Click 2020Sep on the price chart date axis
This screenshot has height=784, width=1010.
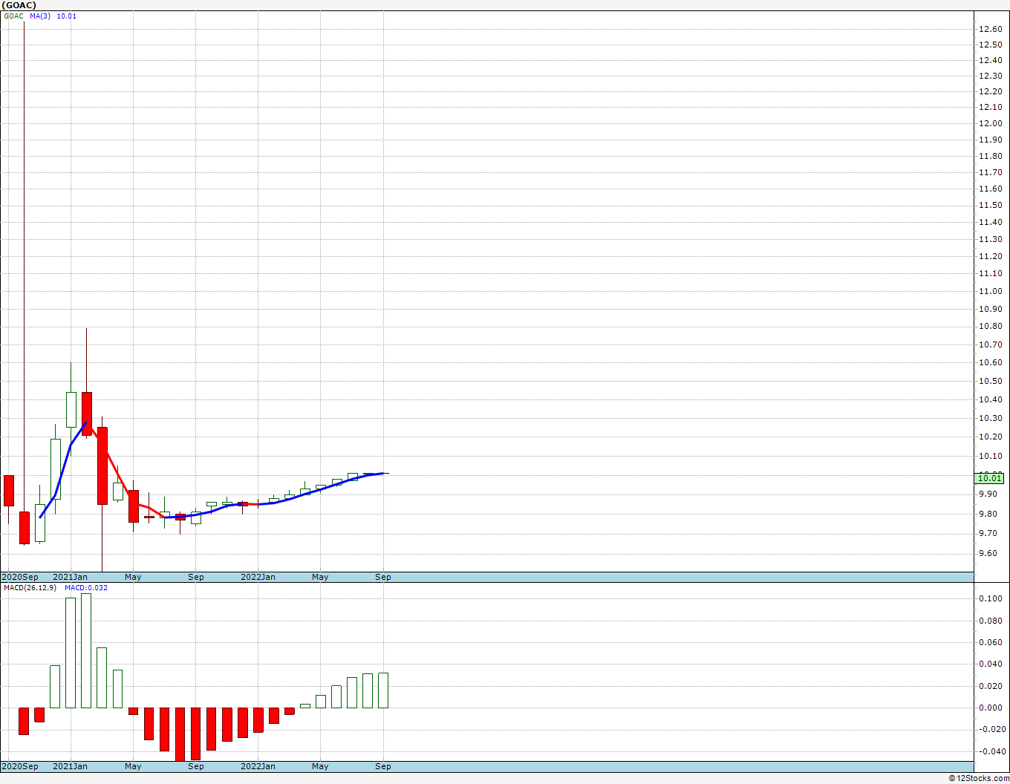click(20, 577)
